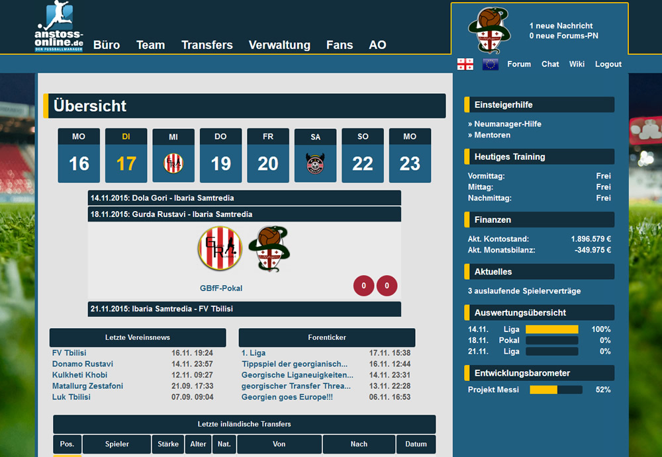Click the FV Tbilisi crest on Saturday
The image size is (662, 457).
click(x=315, y=164)
